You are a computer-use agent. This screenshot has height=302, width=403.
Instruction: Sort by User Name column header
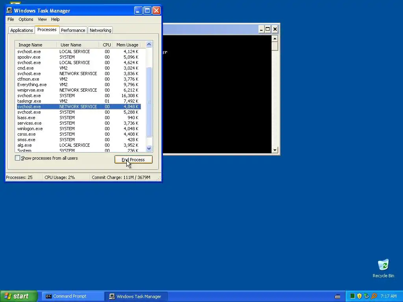78,45
